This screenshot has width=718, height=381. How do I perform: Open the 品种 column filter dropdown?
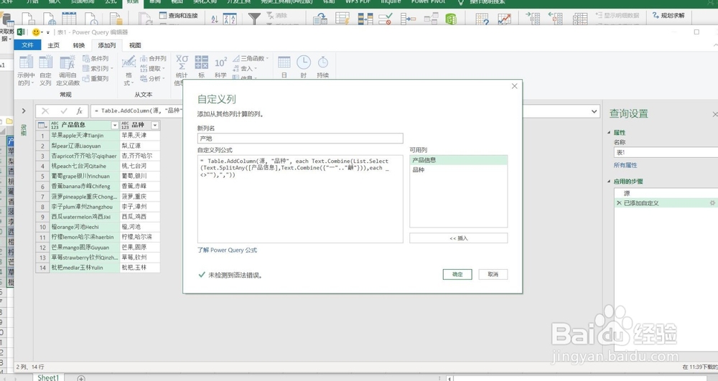pos(155,126)
